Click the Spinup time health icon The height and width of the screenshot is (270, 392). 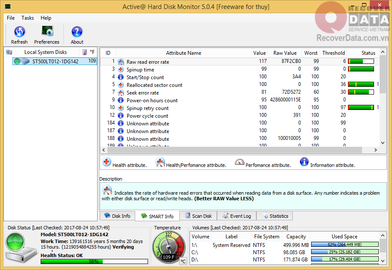(x=121, y=69)
